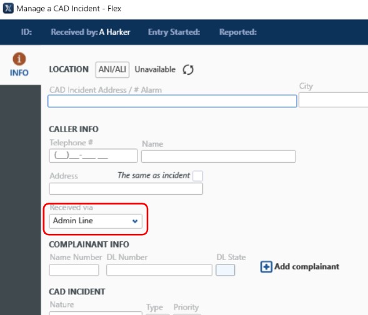Expand the Received via dropdown arrow

135,221
